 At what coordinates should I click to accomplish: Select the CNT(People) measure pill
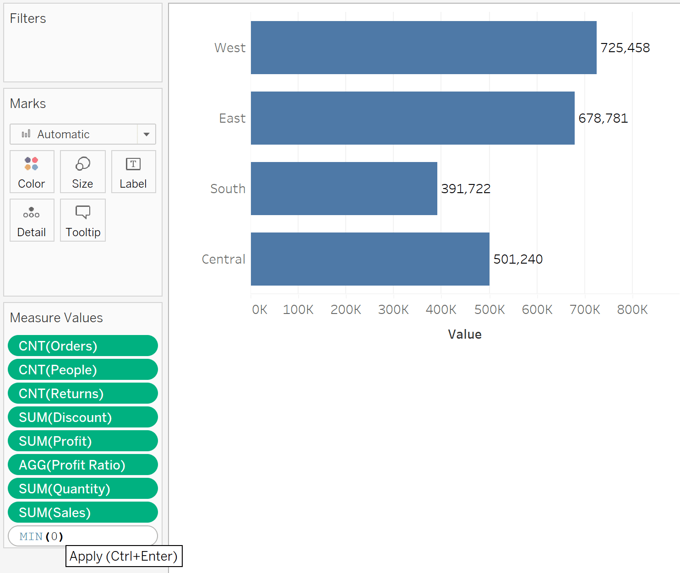[82, 370]
